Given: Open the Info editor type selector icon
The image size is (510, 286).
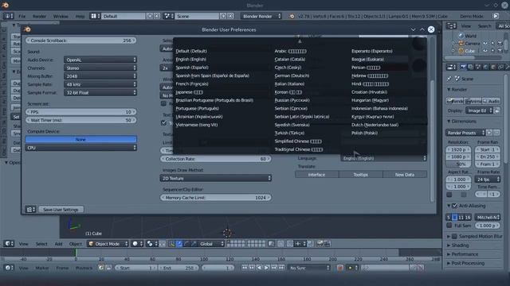Looking at the screenshot, I should [x=8, y=16].
